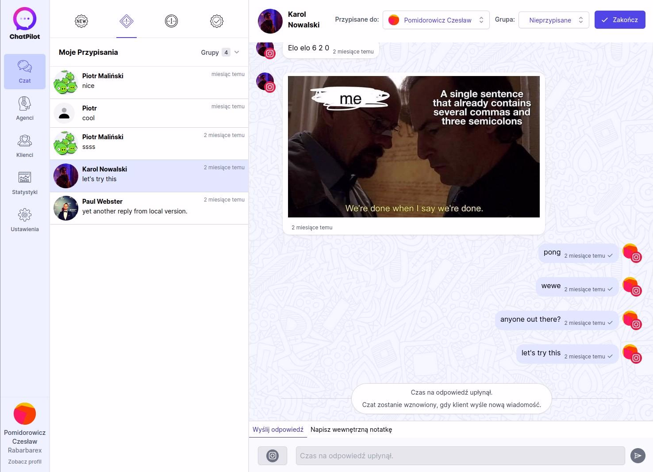The width and height of the screenshot is (653, 472).
Task: Click the Instagram channel selector button
Action: 273,456
